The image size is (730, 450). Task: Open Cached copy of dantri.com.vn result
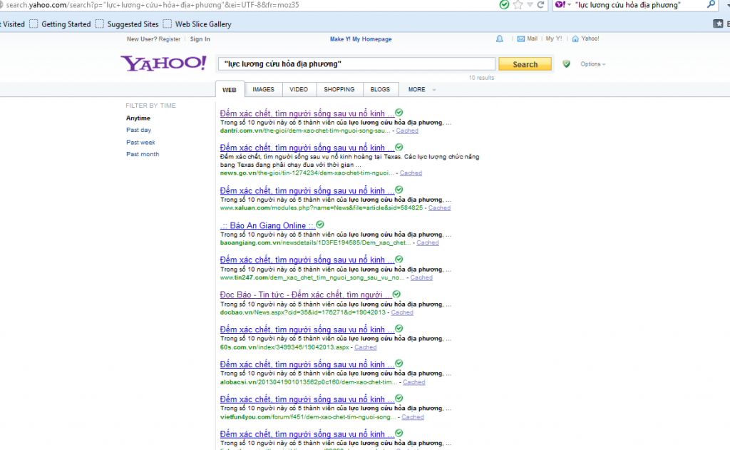point(407,131)
